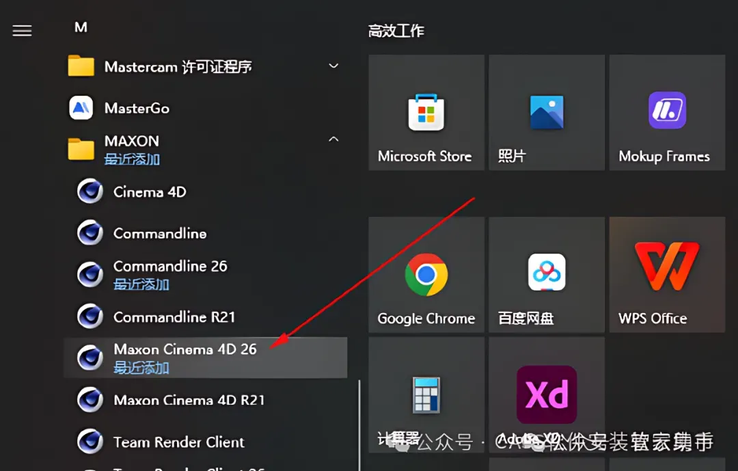Click the Commandline 26 sphere icon
This screenshot has width=738, height=471.
(90, 275)
